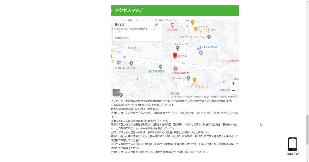Click the restaurant marker above イタリアンバール
Screen dimensions: 309x162
(x=193, y=22)
